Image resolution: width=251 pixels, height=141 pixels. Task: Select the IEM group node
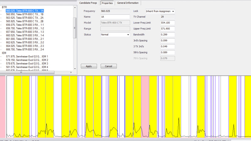[x=4, y=53]
